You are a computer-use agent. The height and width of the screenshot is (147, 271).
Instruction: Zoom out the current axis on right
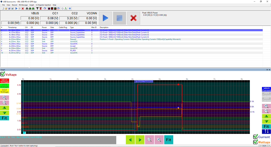tap(266, 111)
